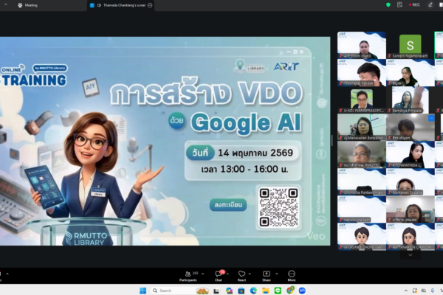
Task: Show hidden system tray icons
Action: 406,291
